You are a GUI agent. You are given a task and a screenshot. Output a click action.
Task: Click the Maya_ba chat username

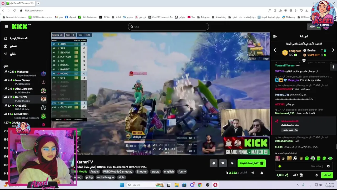pyautogui.click(x=293, y=80)
